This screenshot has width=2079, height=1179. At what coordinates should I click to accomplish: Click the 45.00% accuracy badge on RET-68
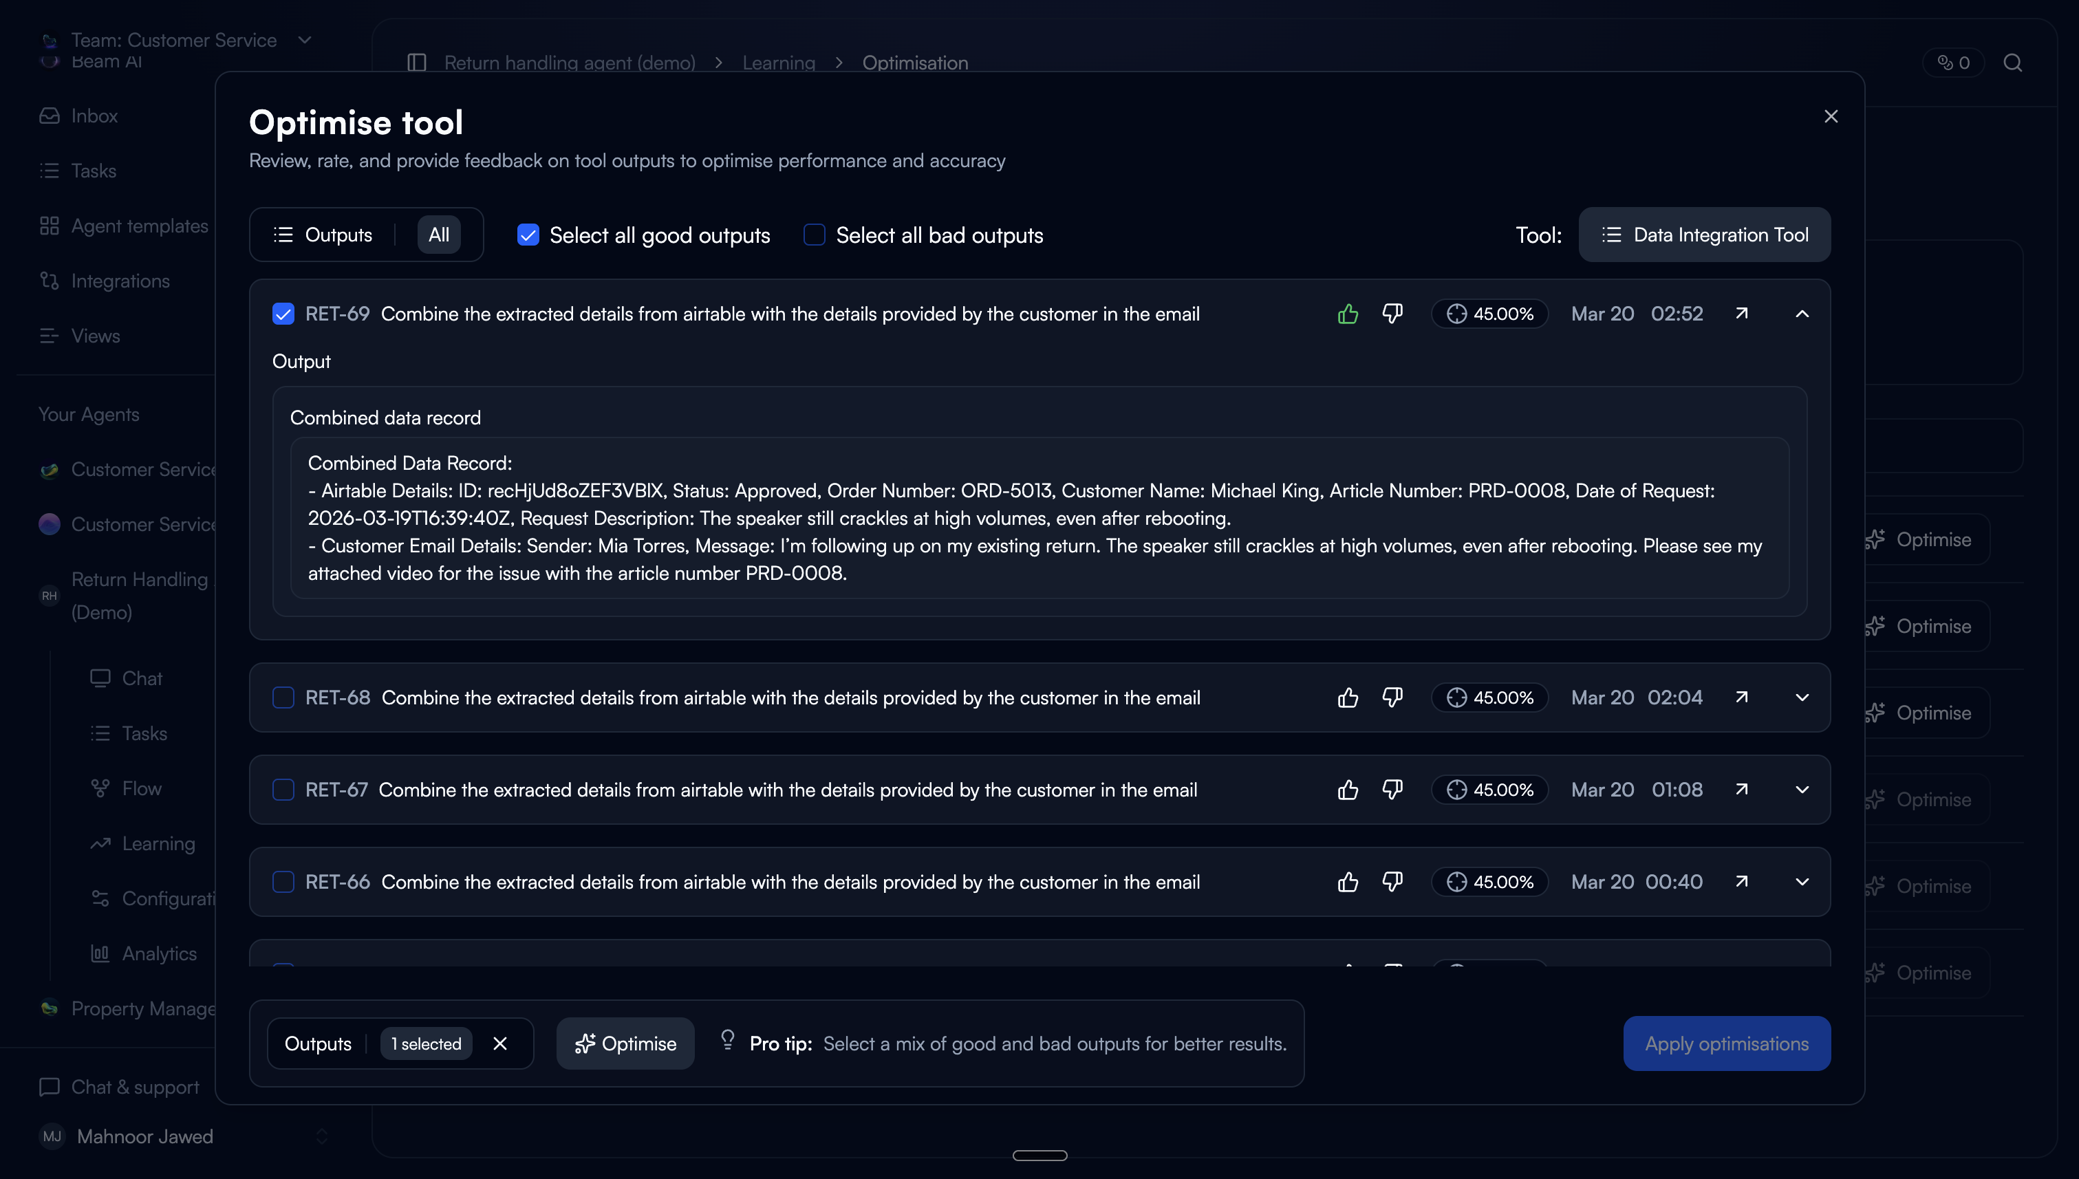click(1489, 697)
